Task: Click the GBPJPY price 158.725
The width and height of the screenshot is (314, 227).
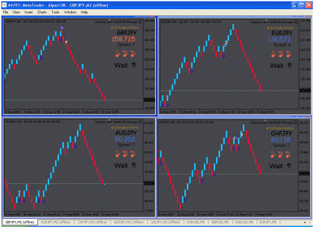Action: [x=124, y=39]
